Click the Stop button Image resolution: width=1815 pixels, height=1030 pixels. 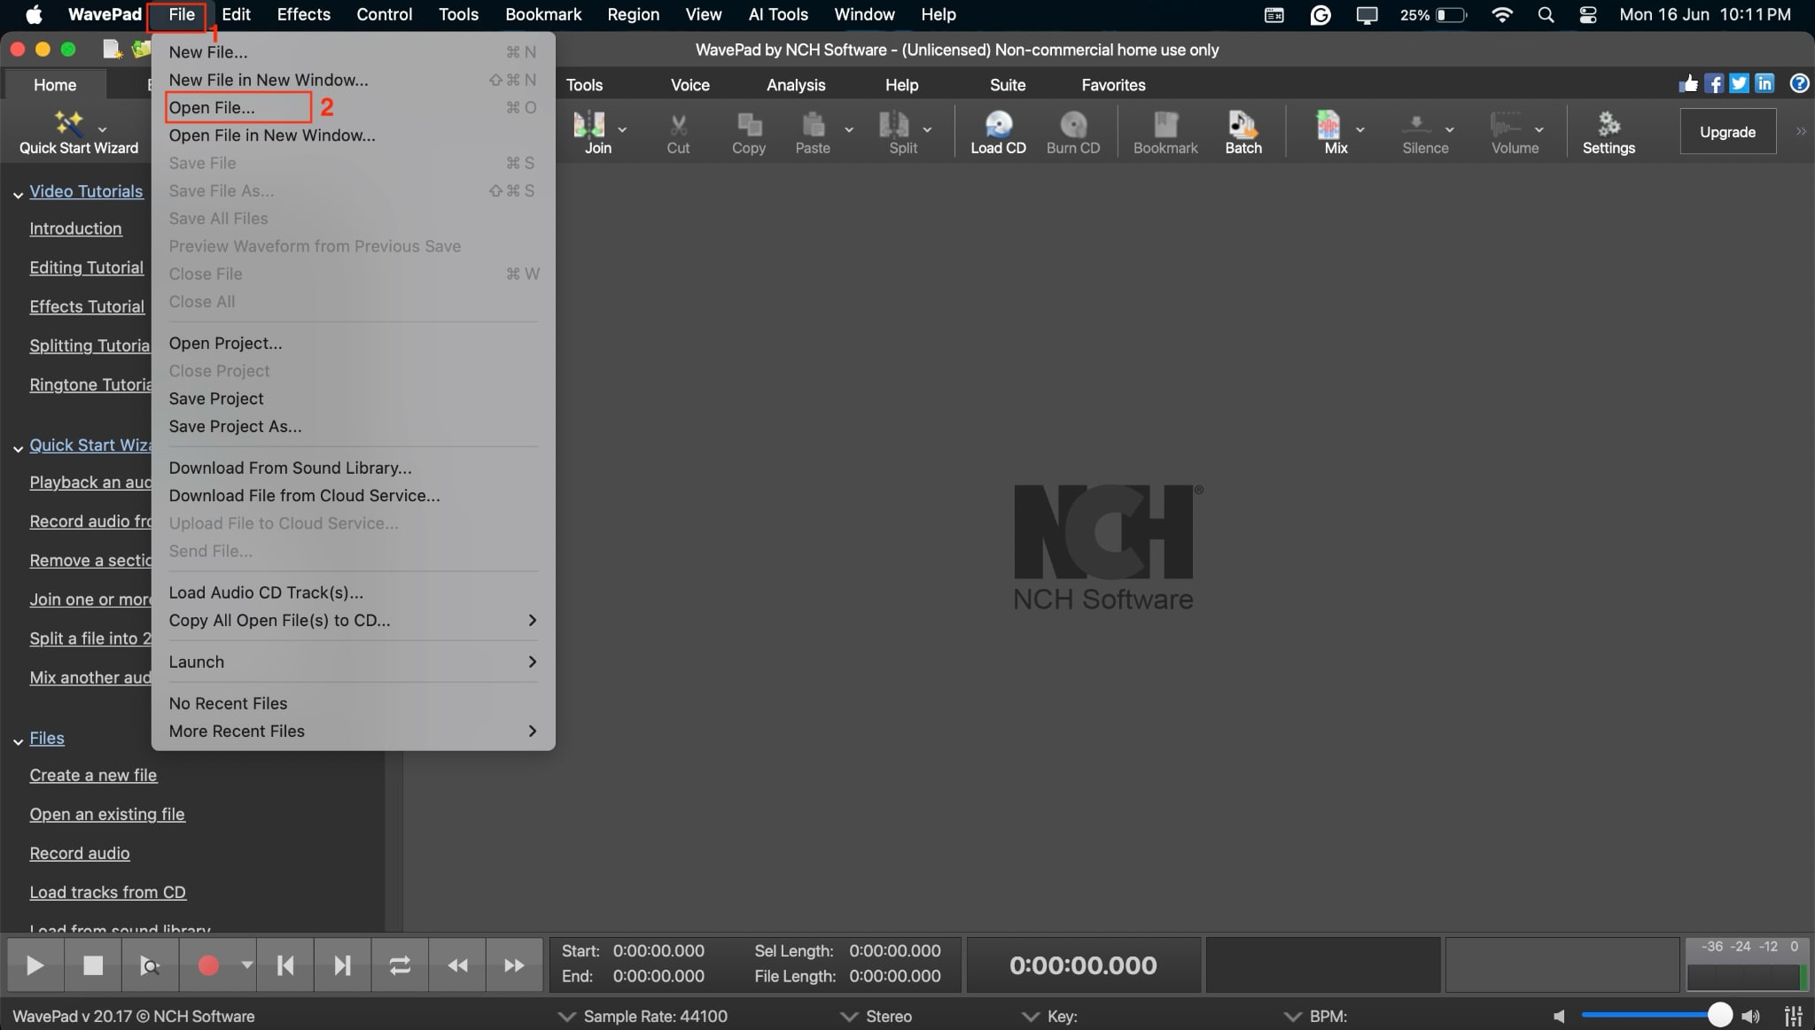[x=92, y=964]
